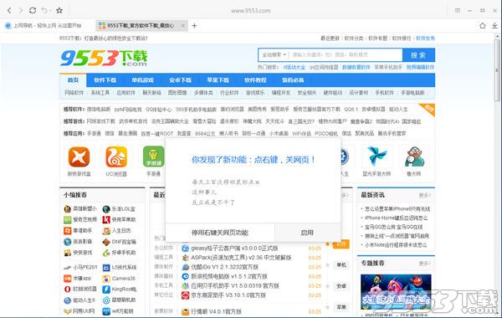Open the ASPack v2.36 中文破解版 entry
This screenshot has height=318, width=502.
point(241,258)
